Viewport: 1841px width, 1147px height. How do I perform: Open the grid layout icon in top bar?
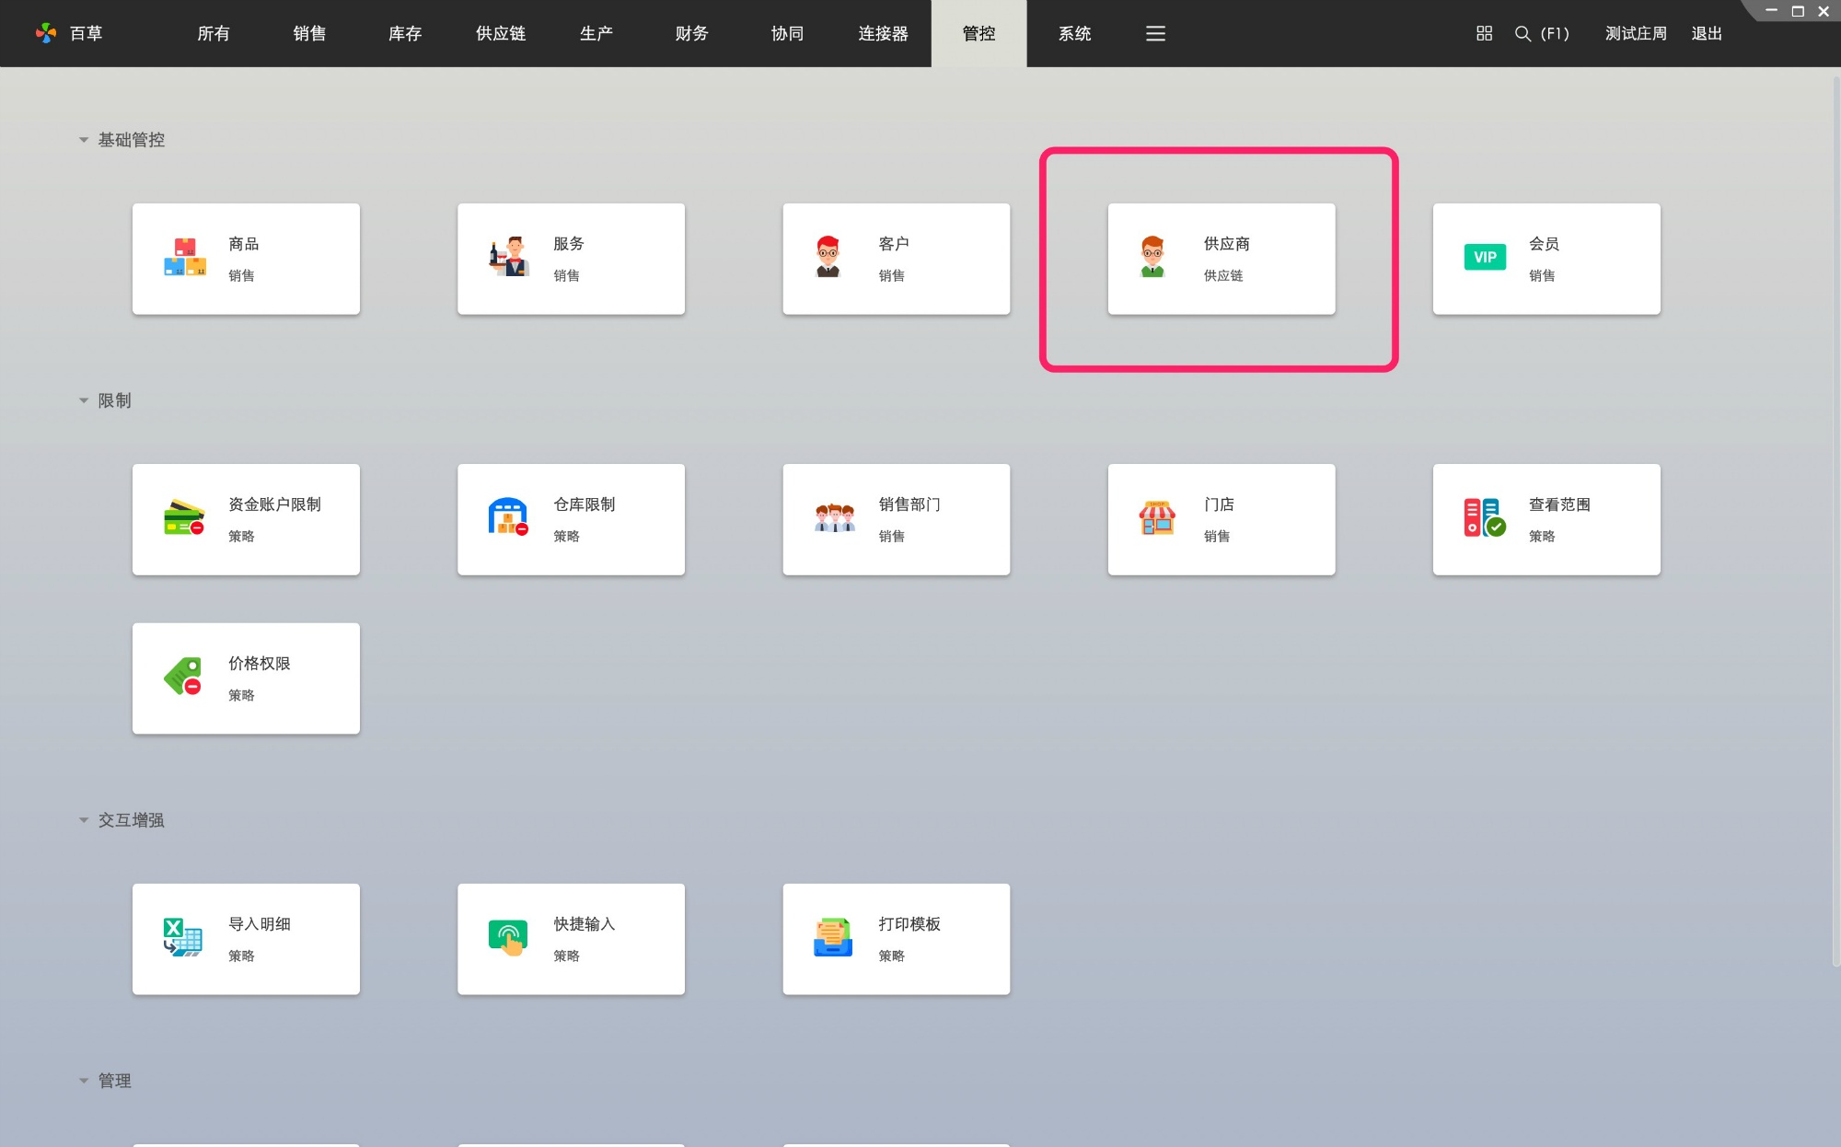[x=1484, y=33]
